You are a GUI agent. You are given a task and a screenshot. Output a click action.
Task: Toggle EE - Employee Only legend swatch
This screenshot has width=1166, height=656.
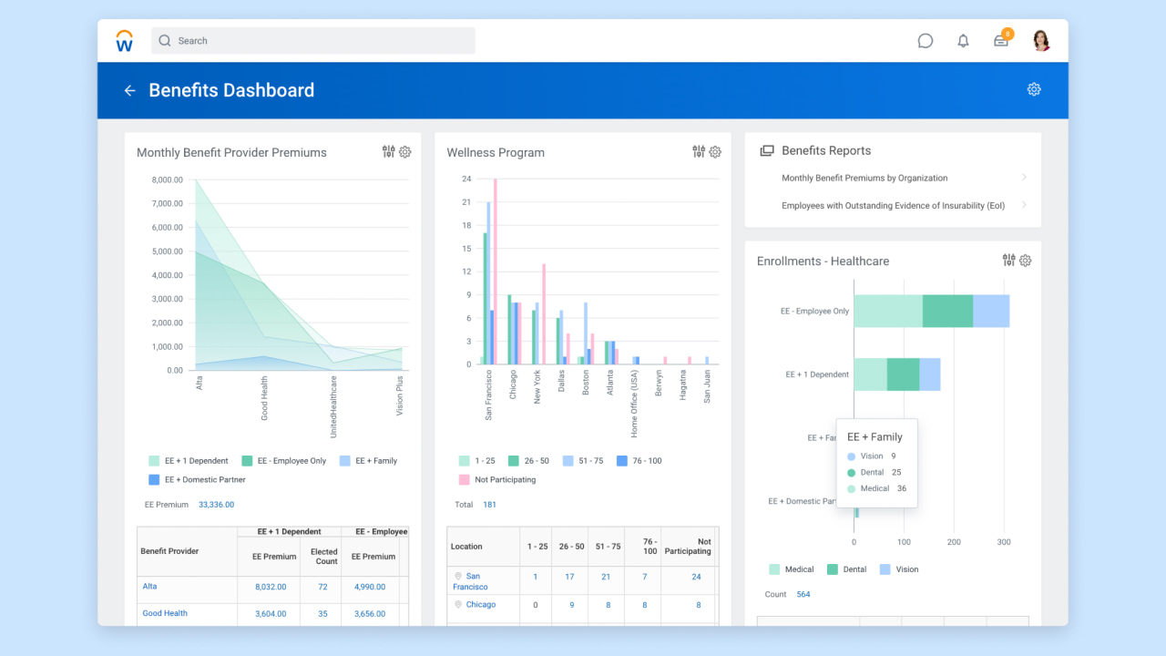point(247,461)
